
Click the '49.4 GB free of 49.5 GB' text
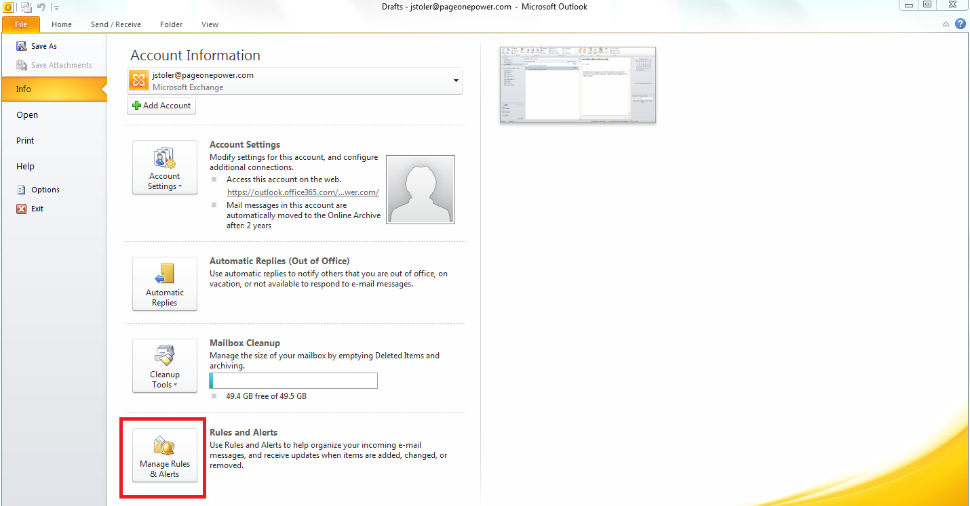coord(267,396)
